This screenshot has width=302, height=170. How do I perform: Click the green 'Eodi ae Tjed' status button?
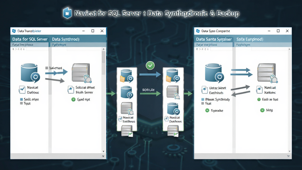coord(259,99)
